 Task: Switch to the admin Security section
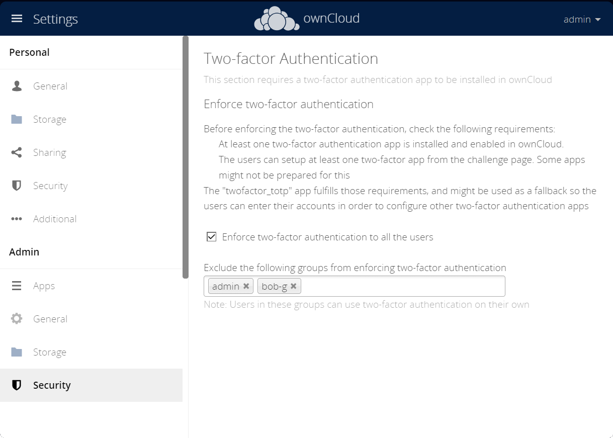(x=51, y=385)
